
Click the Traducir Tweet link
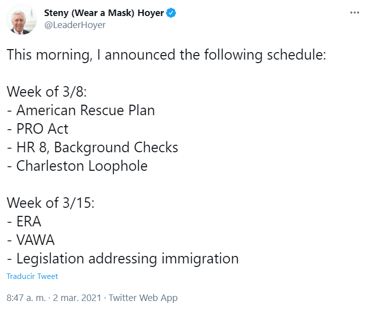32,276
